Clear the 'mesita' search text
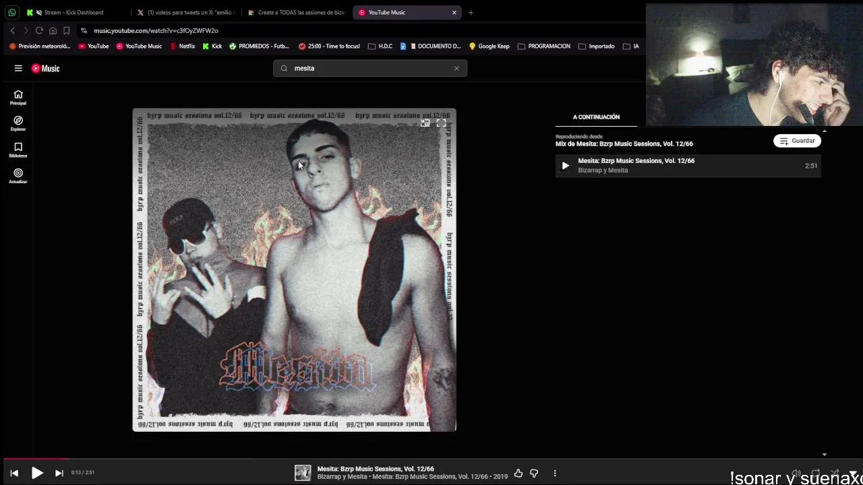 (456, 68)
